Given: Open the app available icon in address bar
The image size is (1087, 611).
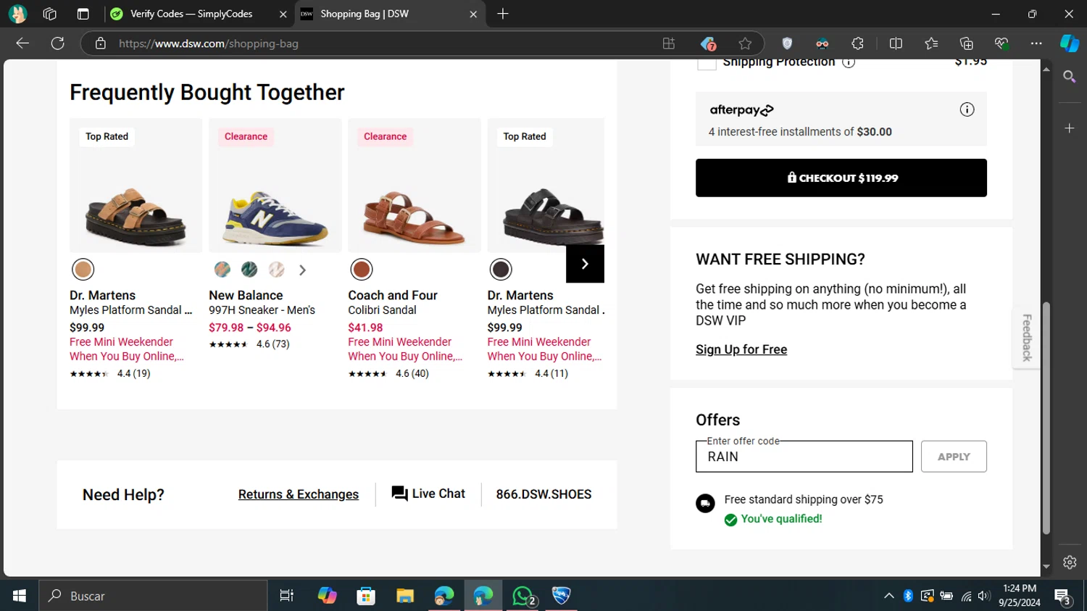Looking at the screenshot, I should pos(669,43).
